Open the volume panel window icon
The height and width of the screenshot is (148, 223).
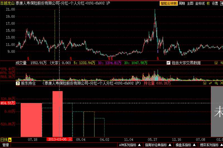pyautogui.click(x=216, y=63)
